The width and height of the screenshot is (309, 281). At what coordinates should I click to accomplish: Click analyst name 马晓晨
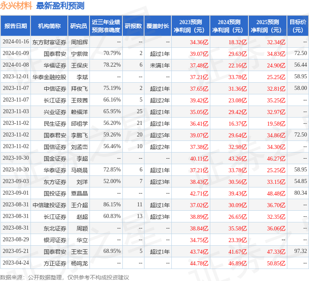point(79,170)
